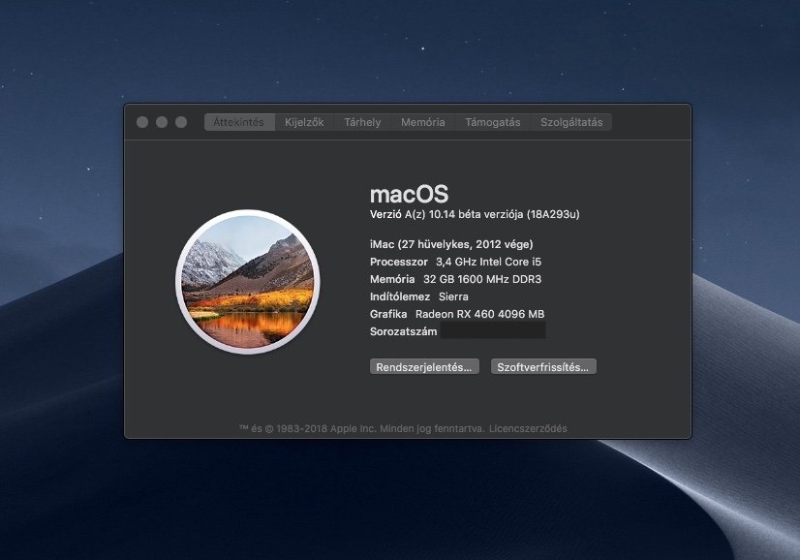Click the version text showing 18A293u
The height and width of the screenshot is (560, 800).
(x=475, y=214)
